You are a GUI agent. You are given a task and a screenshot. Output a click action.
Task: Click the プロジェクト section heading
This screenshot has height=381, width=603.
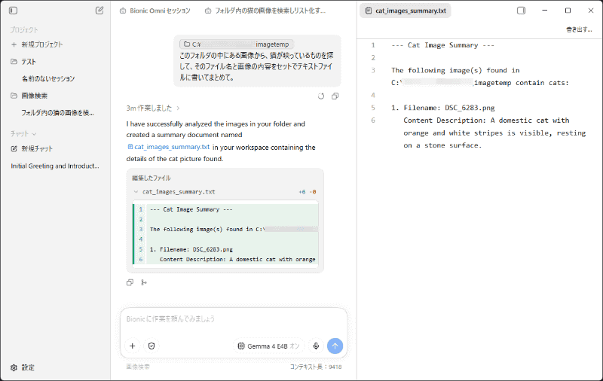pos(24,29)
